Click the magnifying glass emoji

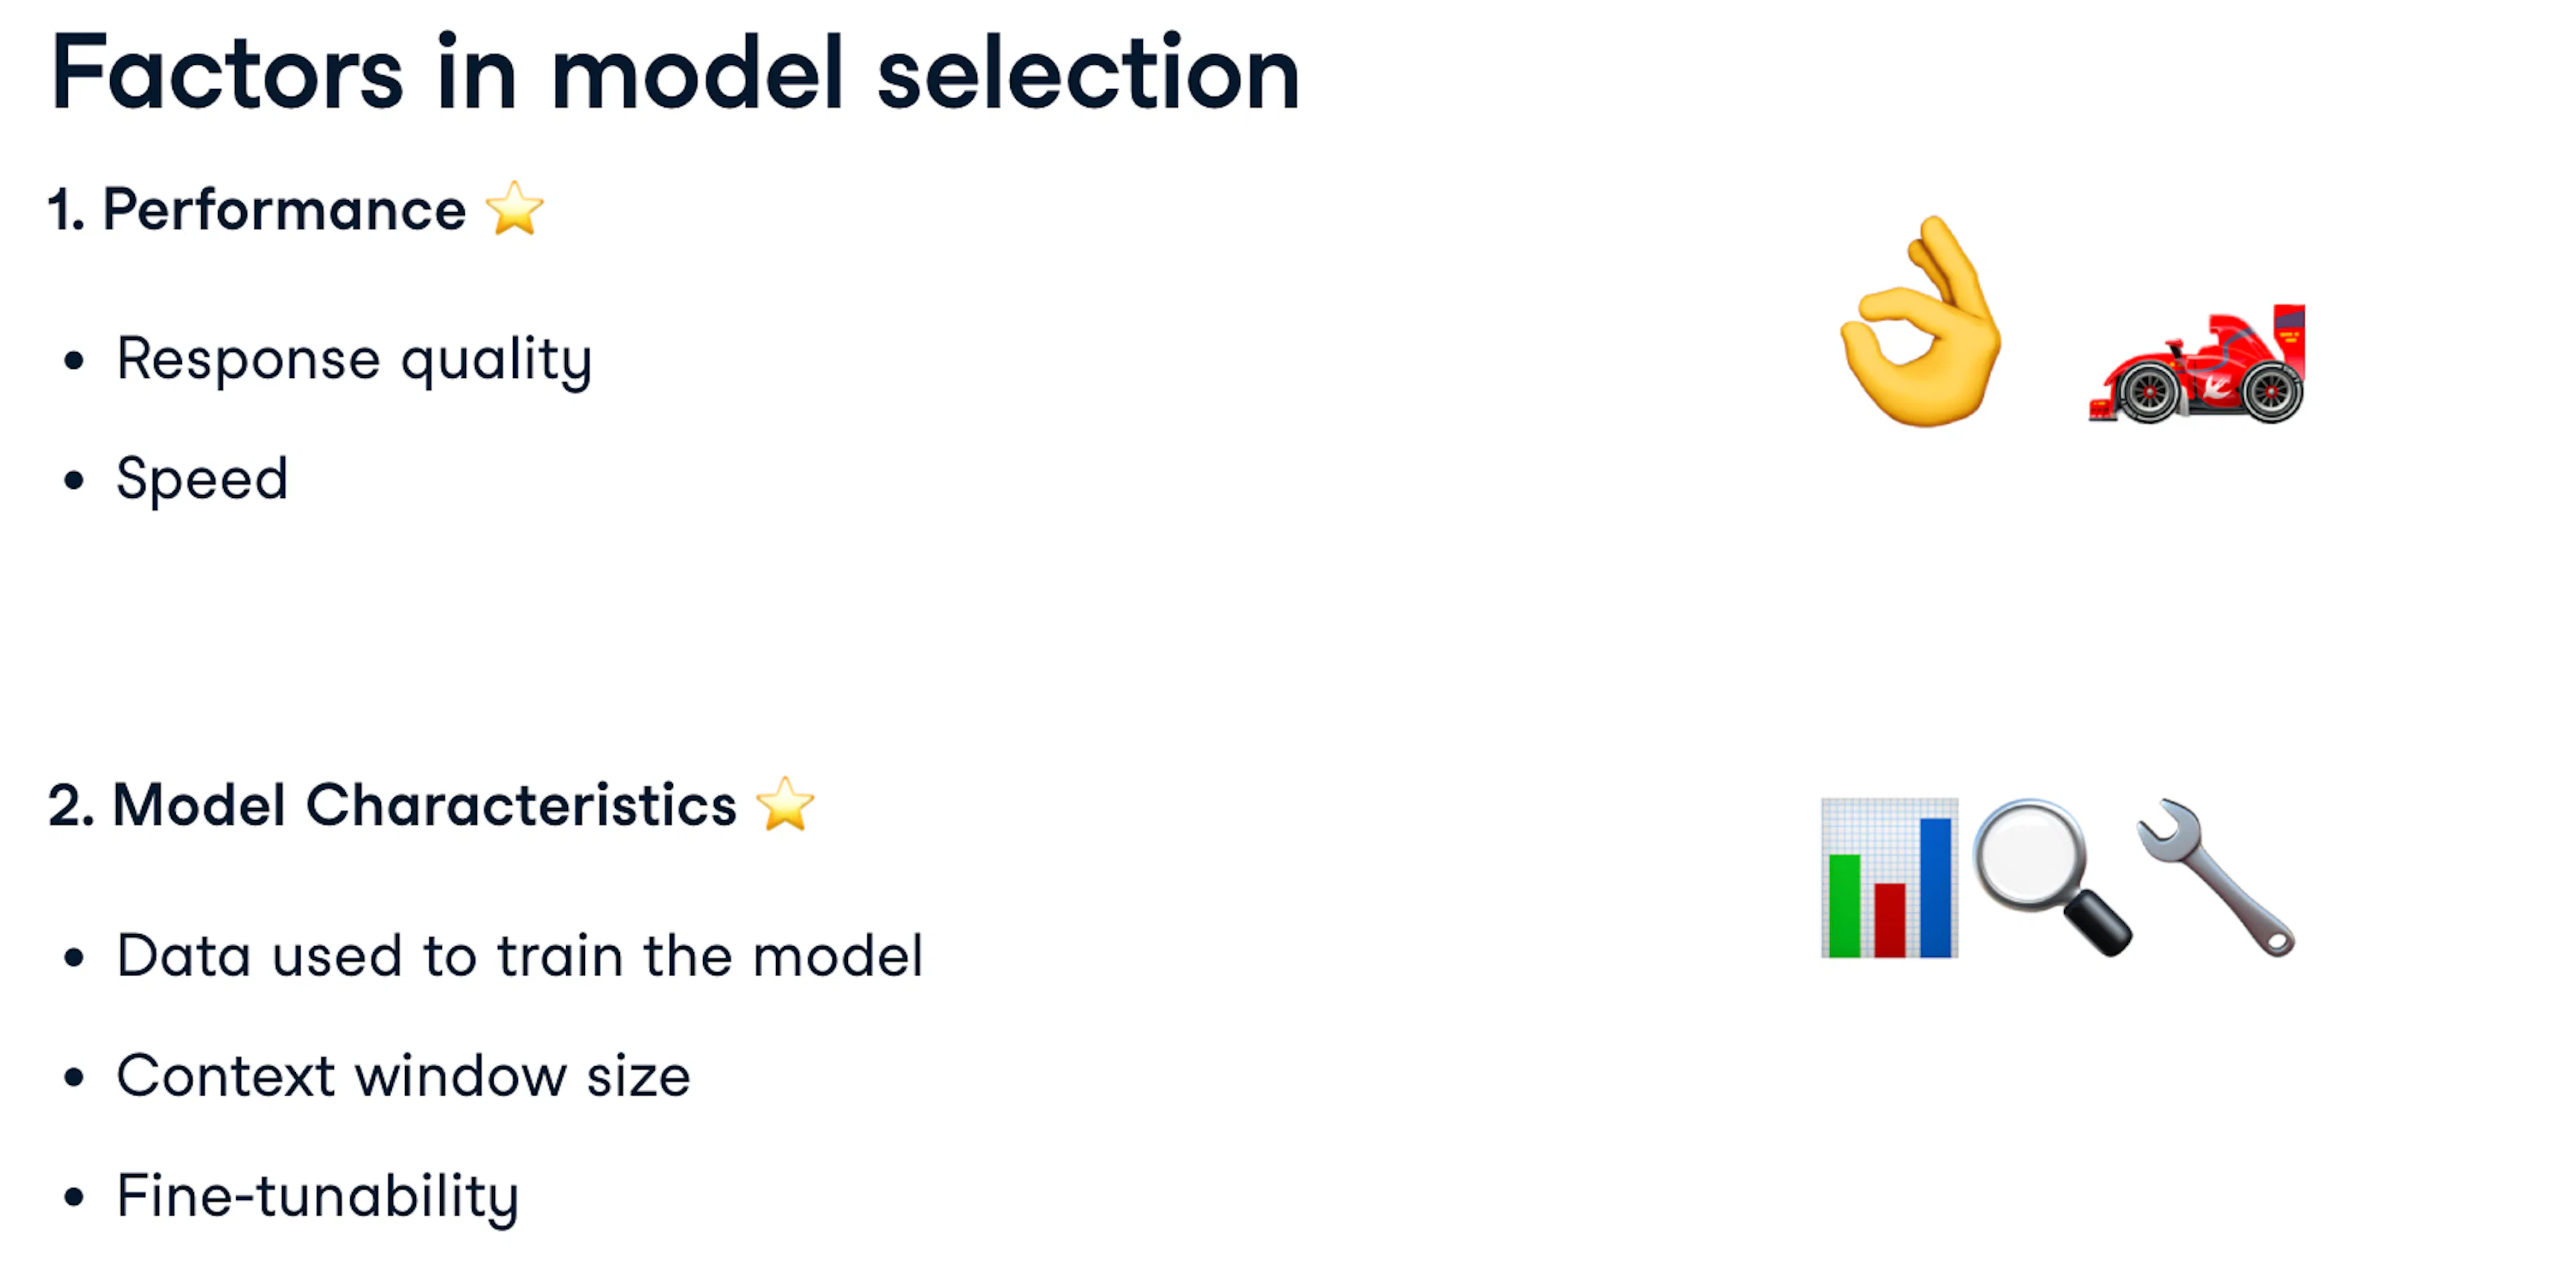tap(2050, 876)
